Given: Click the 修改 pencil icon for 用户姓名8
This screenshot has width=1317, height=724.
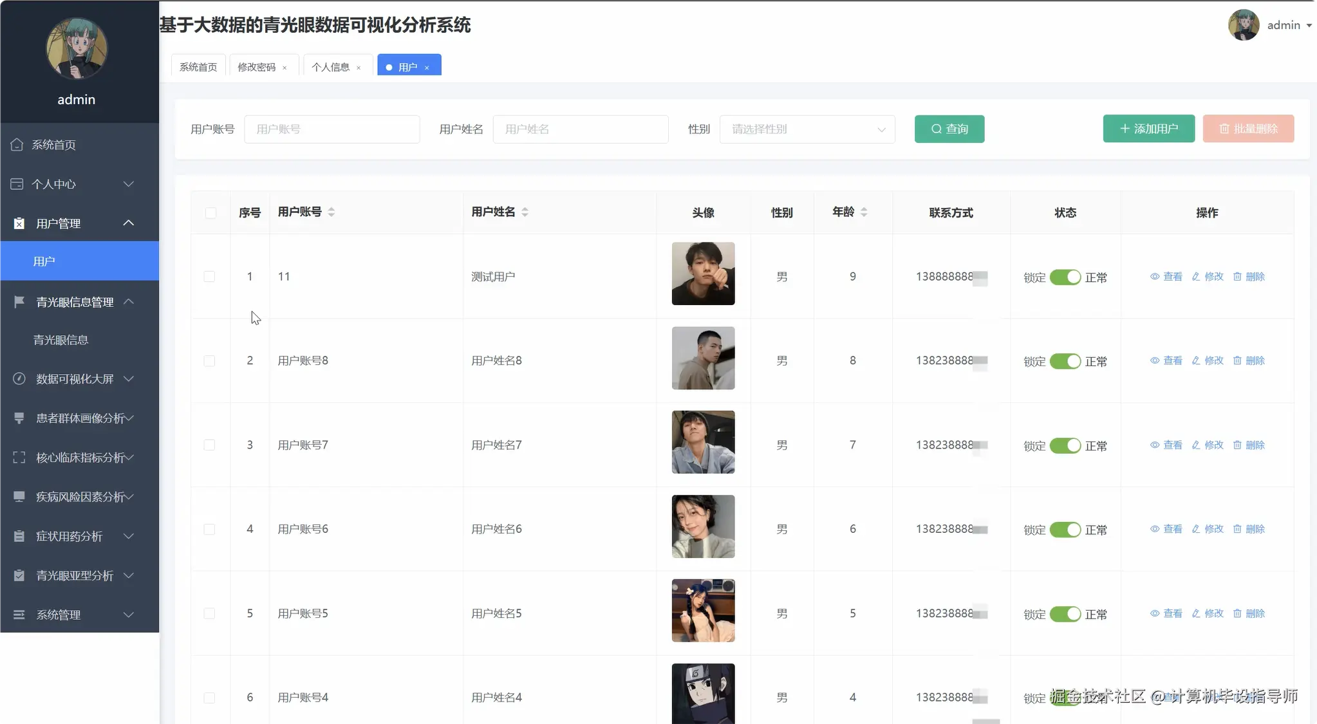Looking at the screenshot, I should (x=1198, y=360).
